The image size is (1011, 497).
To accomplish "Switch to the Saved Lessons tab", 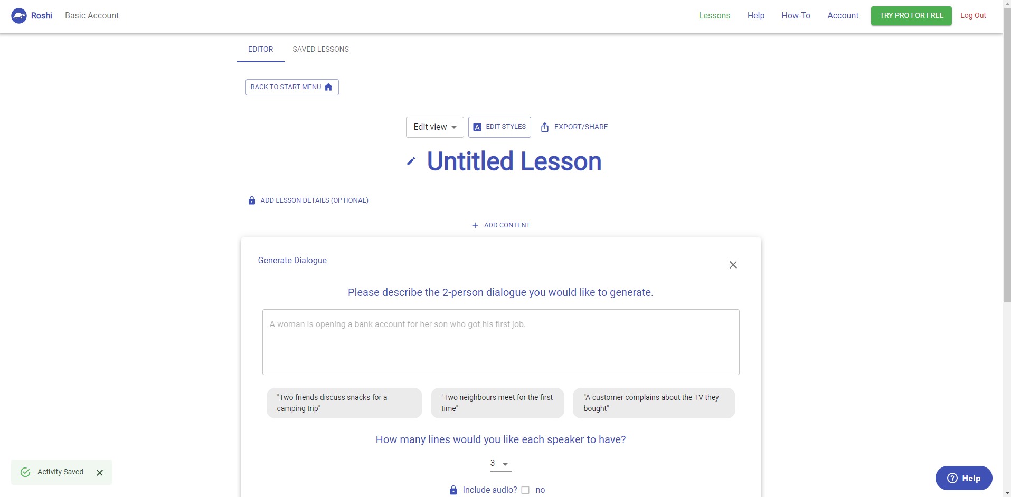I will (320, 49).
